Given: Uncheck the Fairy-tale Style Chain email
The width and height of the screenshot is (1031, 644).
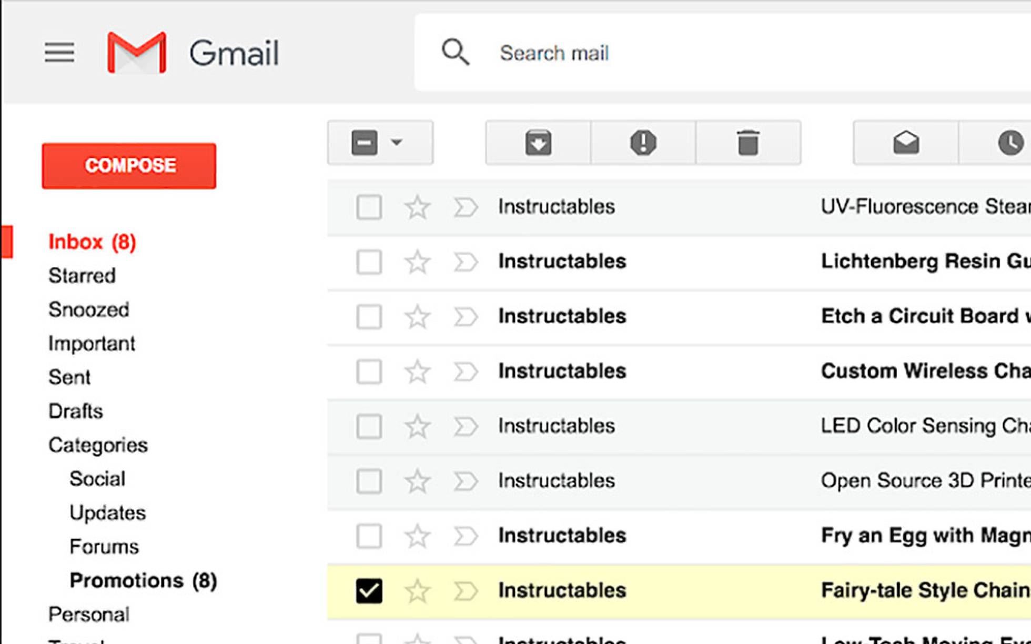Looking at the screenshot, I should click(x=370, y=590).
